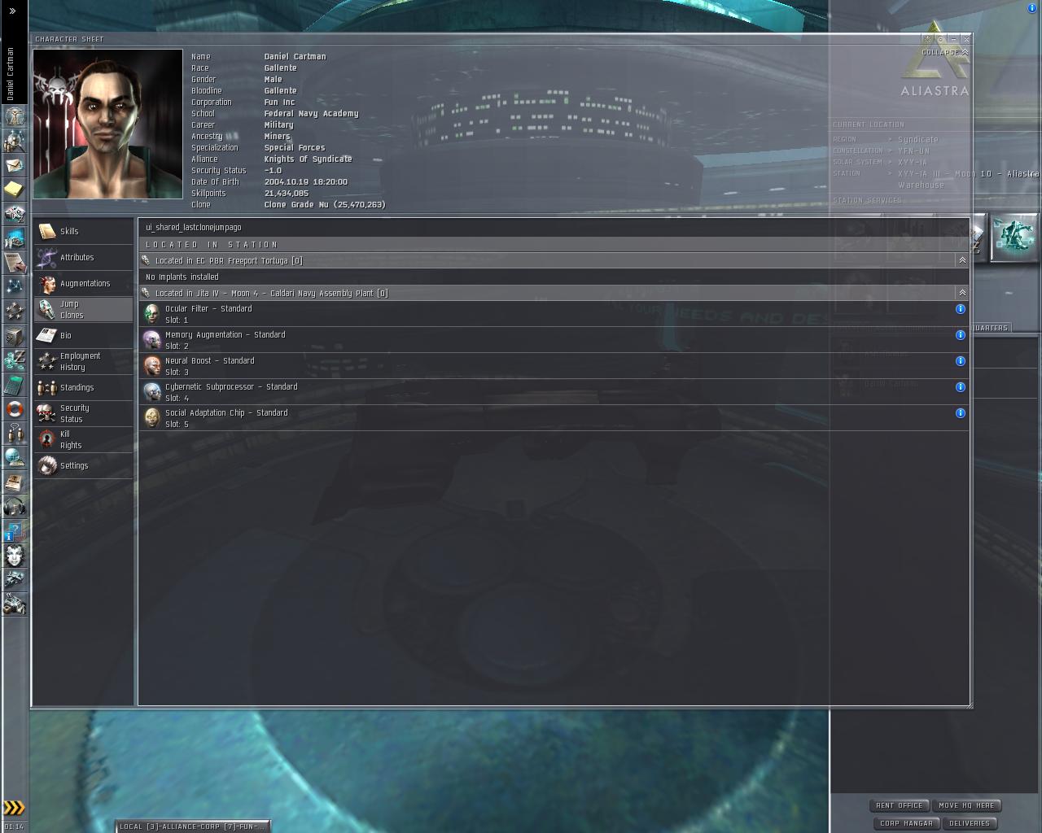Click the Social Adaptation Chip implant icon
The image size is (1042, 833).
151,418
